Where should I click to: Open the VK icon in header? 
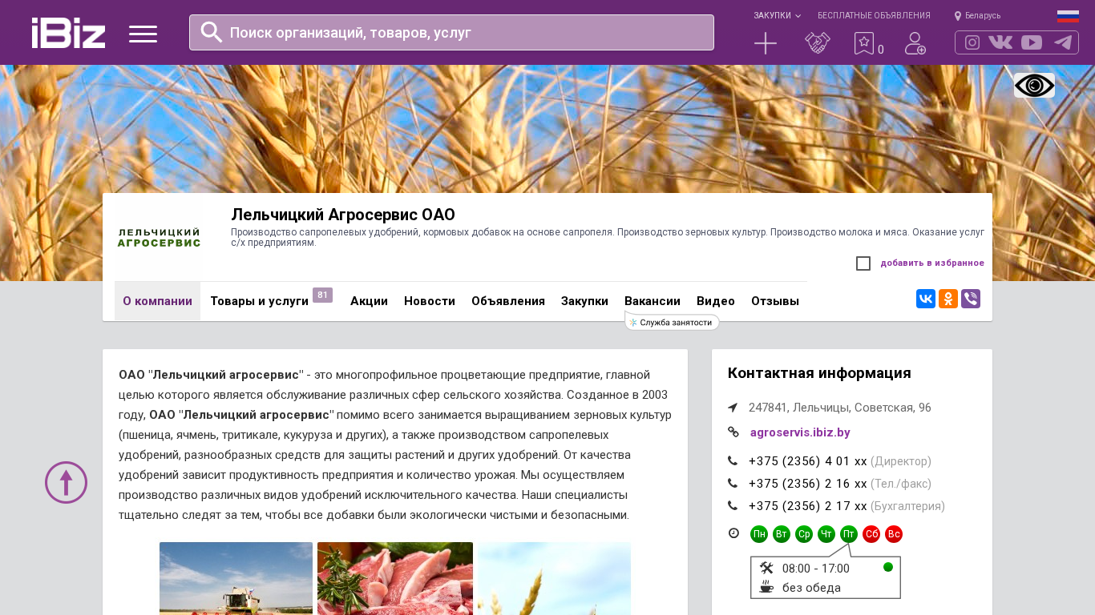(x=1000, y=42)
